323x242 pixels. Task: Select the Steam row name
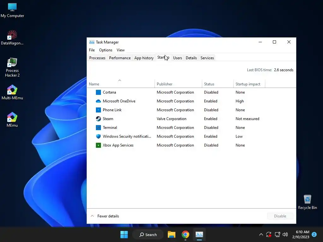[x=108, y=119]
